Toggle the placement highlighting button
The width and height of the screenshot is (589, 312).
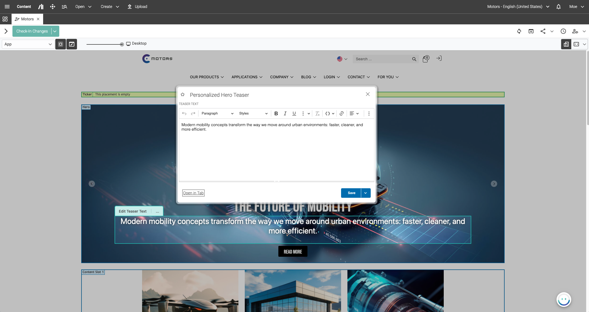61,44
